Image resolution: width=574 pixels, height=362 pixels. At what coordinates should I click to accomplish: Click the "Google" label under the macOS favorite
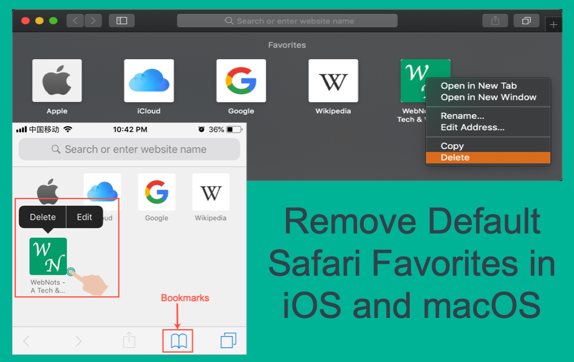point(241,111)
